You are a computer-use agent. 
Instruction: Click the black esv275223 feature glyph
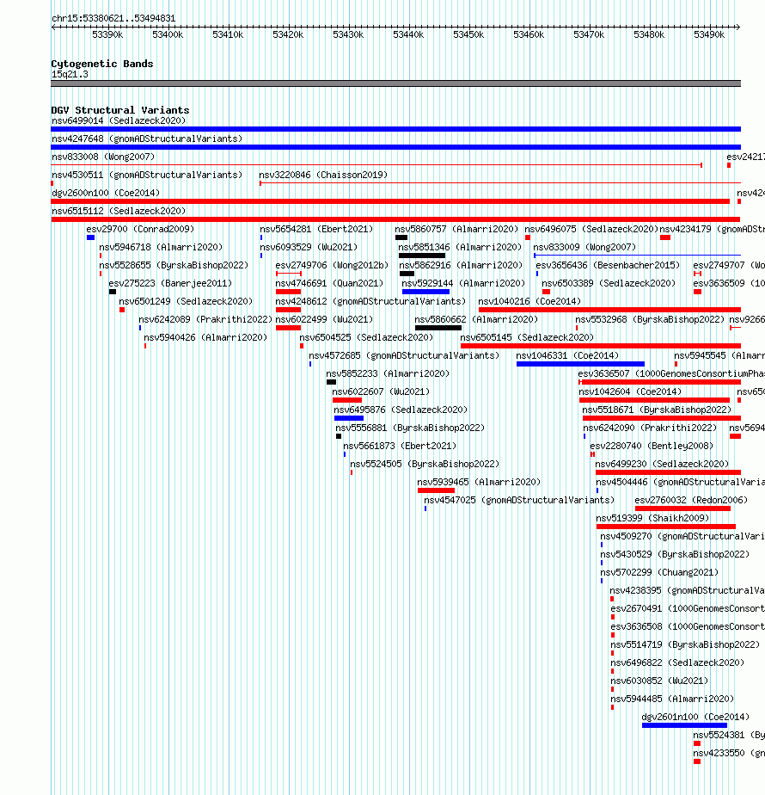113,292
